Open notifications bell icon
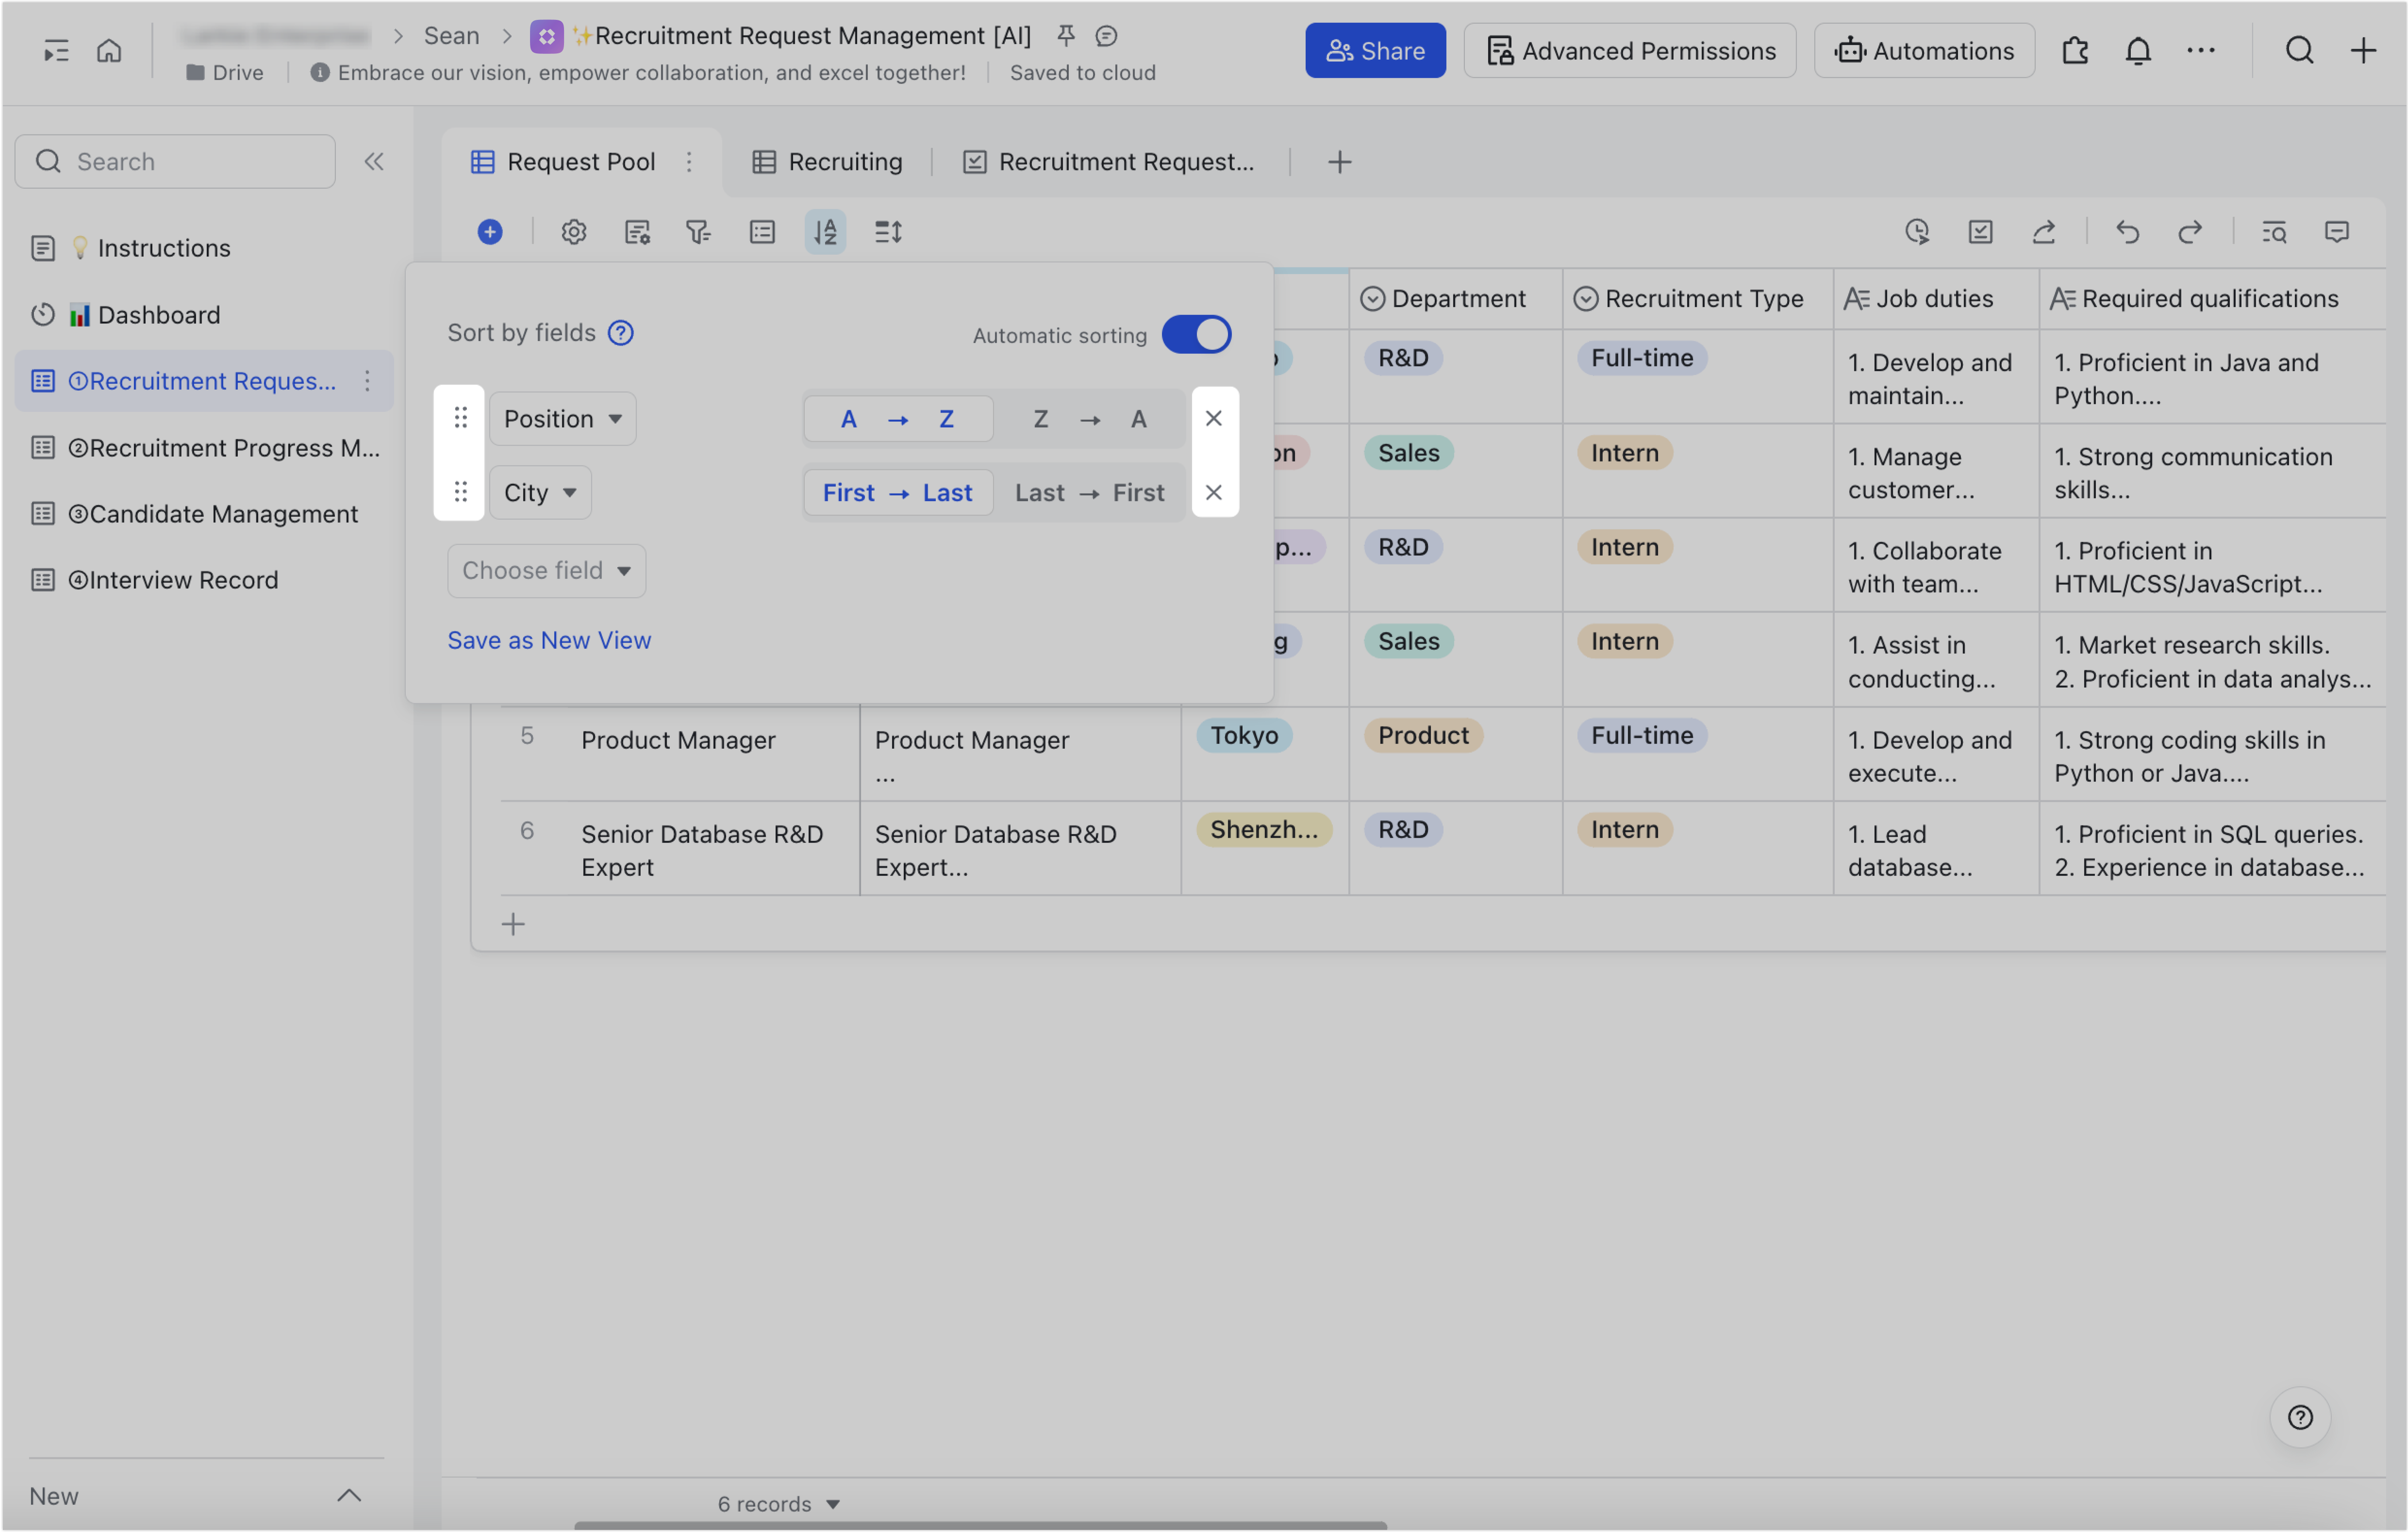This screenshot has height=1532, width=2408. (2137, 50)
